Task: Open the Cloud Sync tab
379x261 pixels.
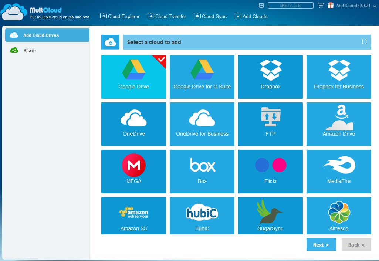Action: point(210,16)
